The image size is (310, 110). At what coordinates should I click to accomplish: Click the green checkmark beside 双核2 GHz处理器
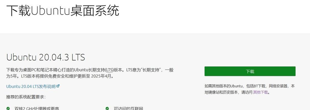[x=8, y=108]
